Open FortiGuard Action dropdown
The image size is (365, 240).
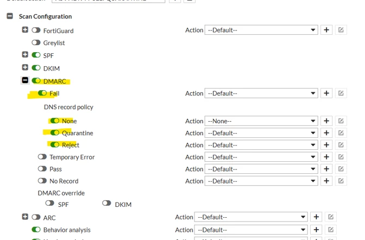tap(261, 30)
